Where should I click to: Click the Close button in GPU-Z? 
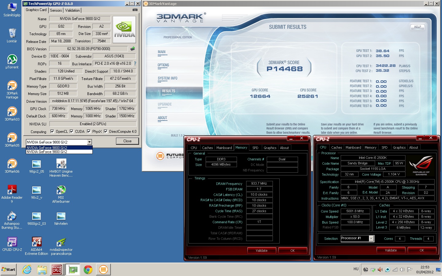pyautogui.click(x=127, y=141)
